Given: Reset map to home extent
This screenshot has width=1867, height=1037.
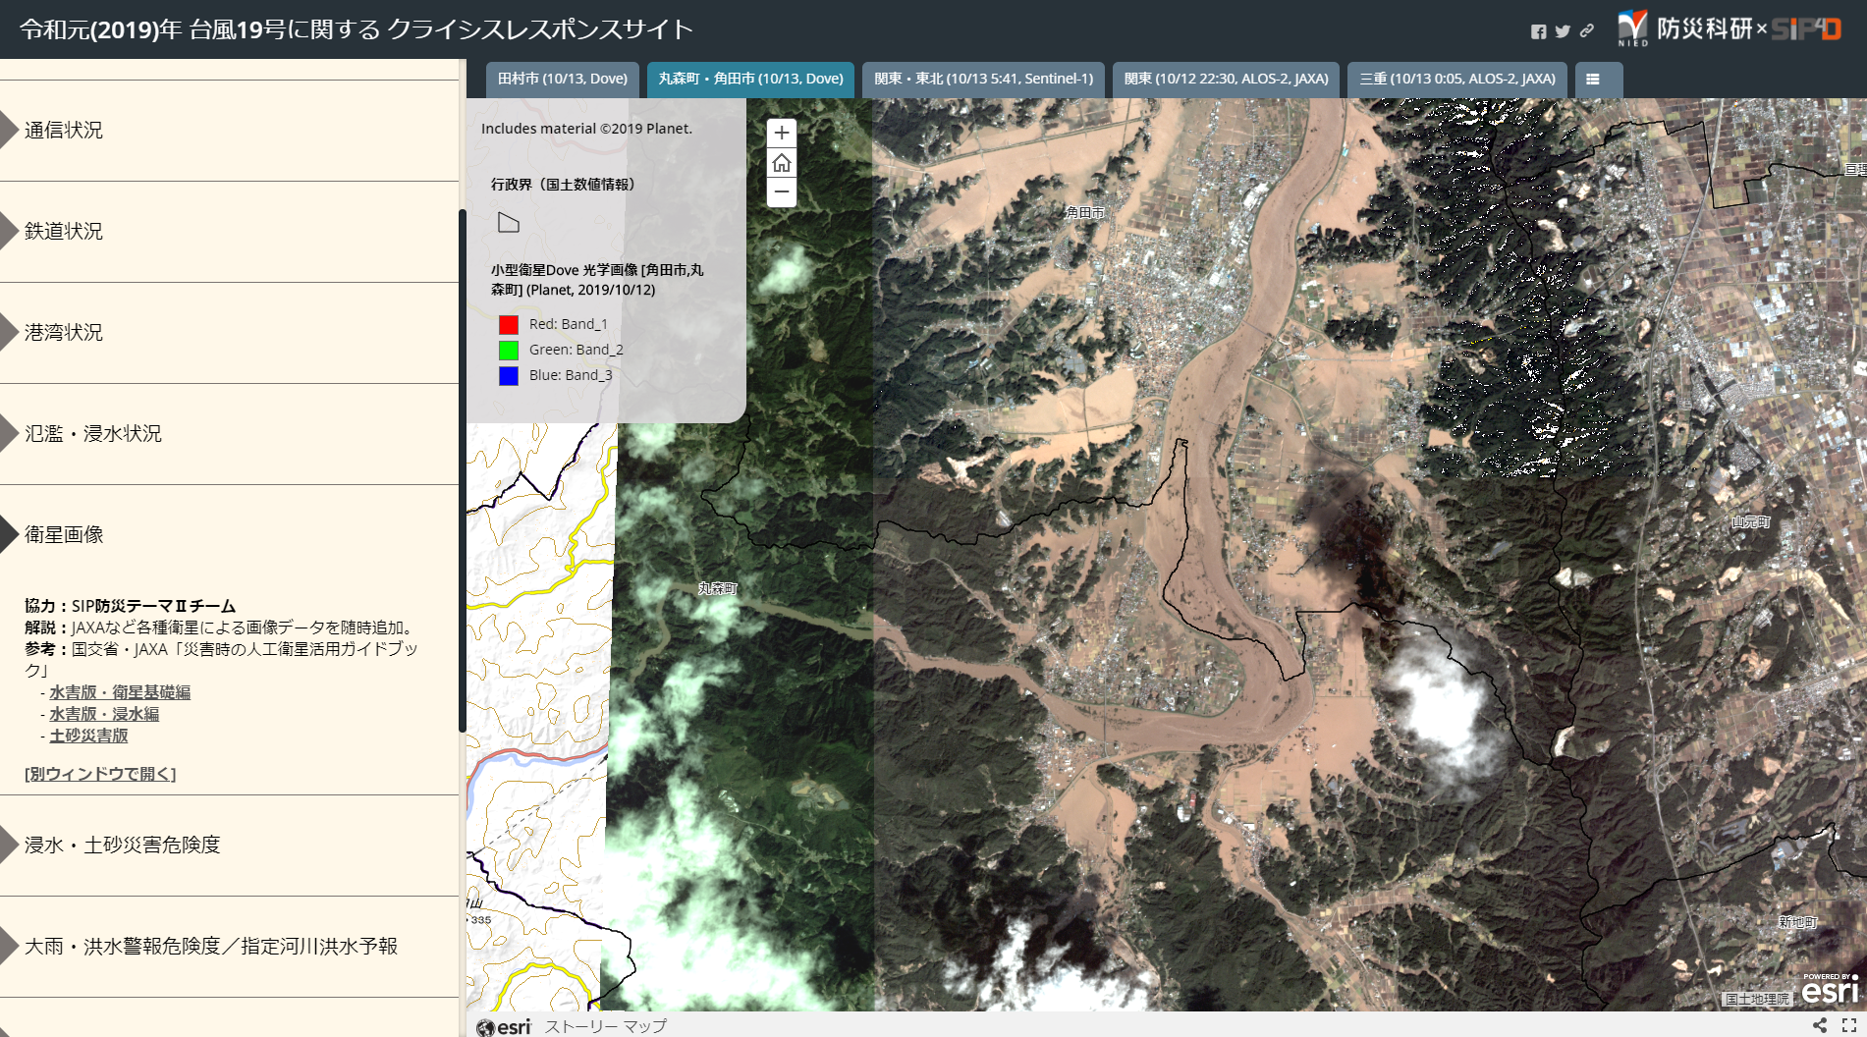Looking at the screenshot, I should pyautogui.click(x=781, y=163).
